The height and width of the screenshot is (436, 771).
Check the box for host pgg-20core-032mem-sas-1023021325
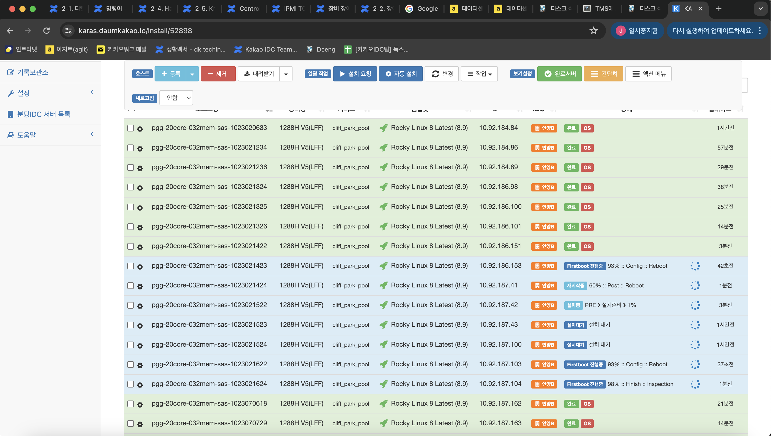point(130,207)
